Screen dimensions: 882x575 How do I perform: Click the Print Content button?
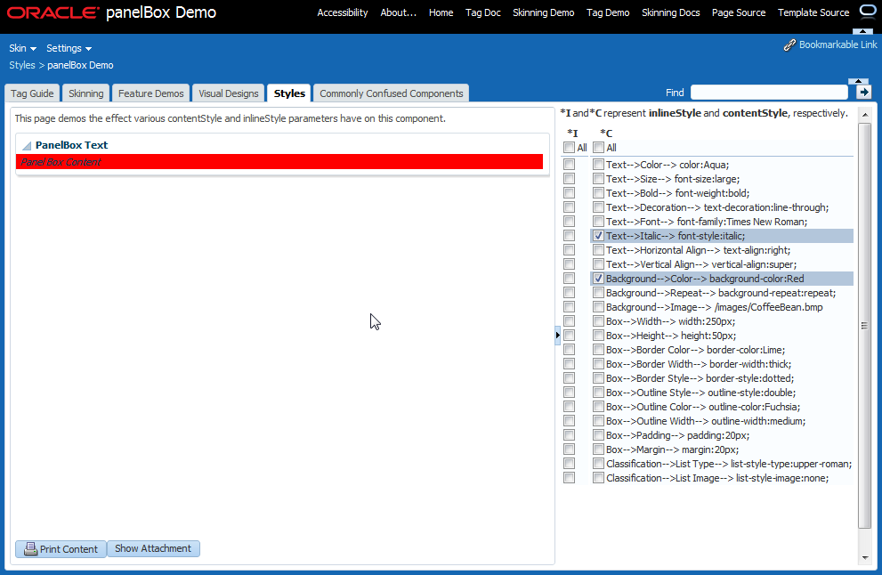61,548
